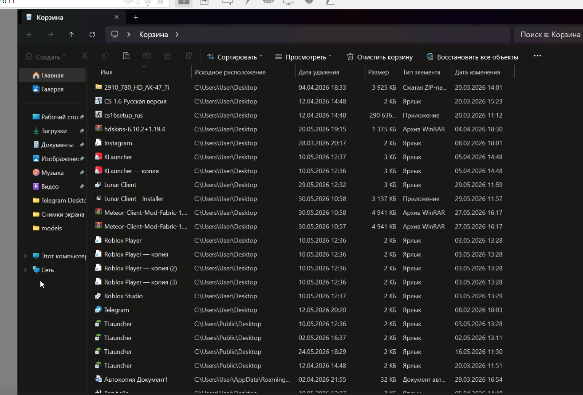The height and width of the screenshot is (395, 583).
Task: Expand the Сеть tree node
Action: pos(25,270)
